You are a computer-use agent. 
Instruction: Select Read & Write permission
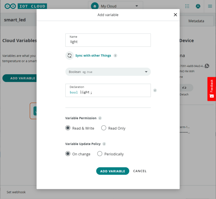coord(68,128)
